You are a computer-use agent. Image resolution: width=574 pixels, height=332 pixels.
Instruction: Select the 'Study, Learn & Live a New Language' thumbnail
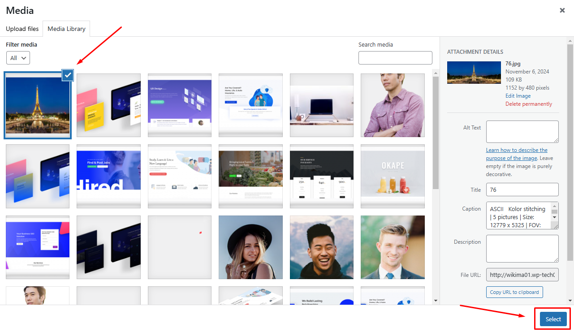[180, 176]
